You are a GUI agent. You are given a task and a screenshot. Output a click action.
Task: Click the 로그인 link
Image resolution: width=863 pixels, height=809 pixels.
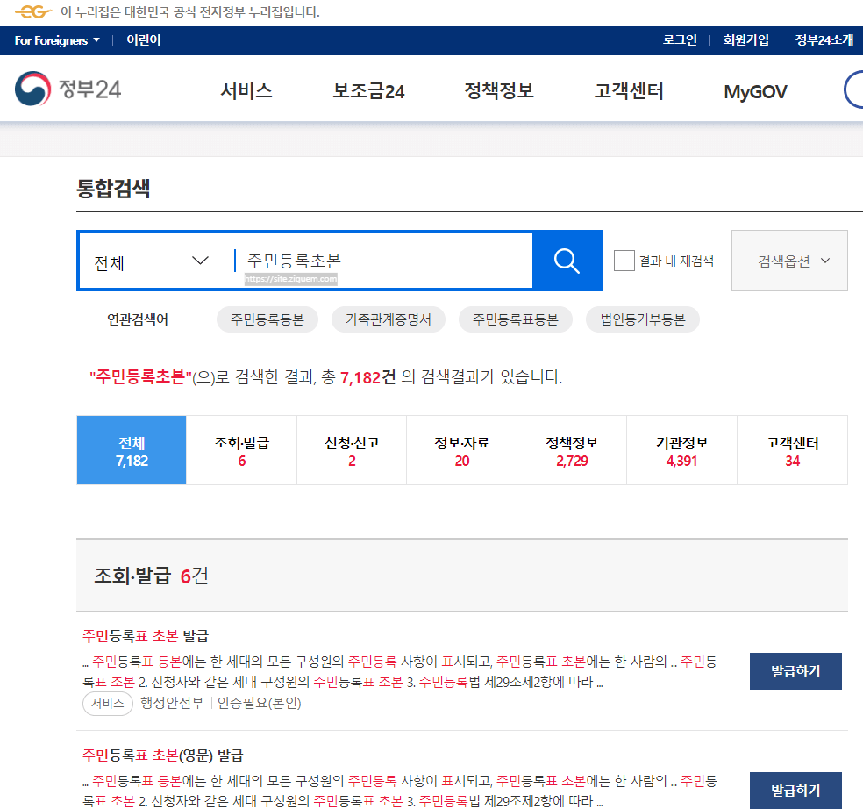coord(680,39)
